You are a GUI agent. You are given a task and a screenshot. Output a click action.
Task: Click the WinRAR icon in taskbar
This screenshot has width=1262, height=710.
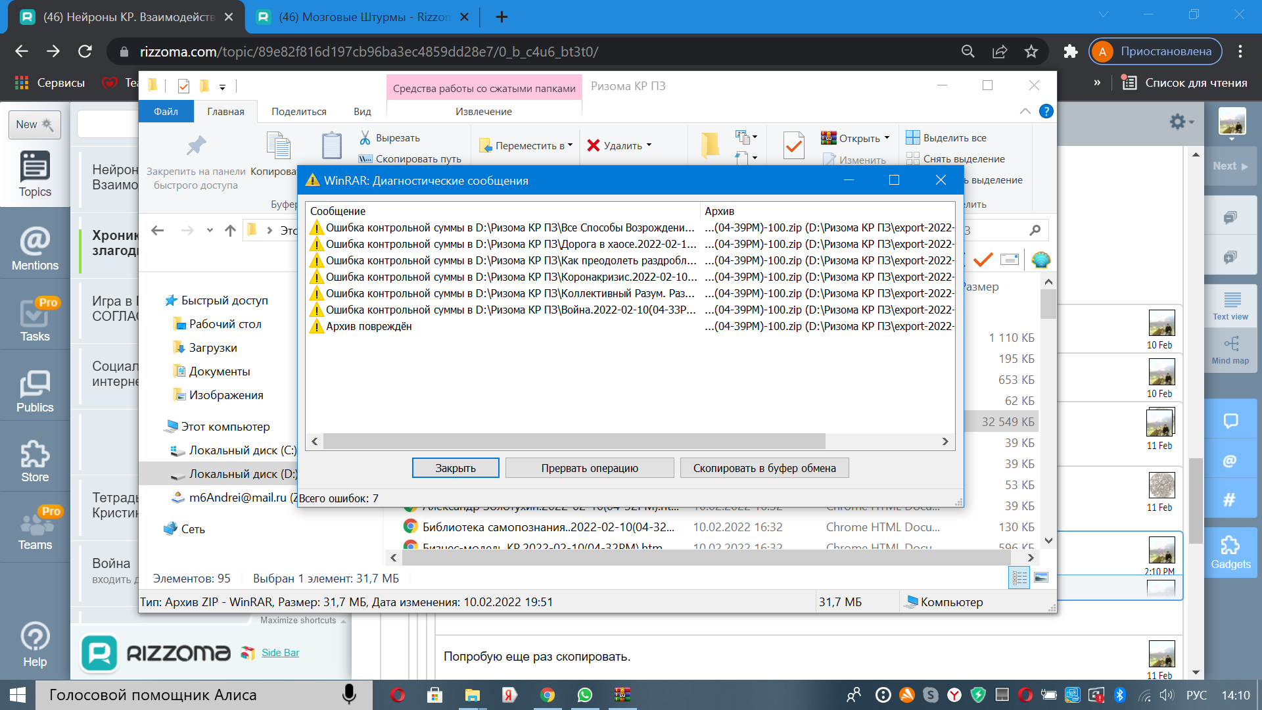(x=622, y=695)
